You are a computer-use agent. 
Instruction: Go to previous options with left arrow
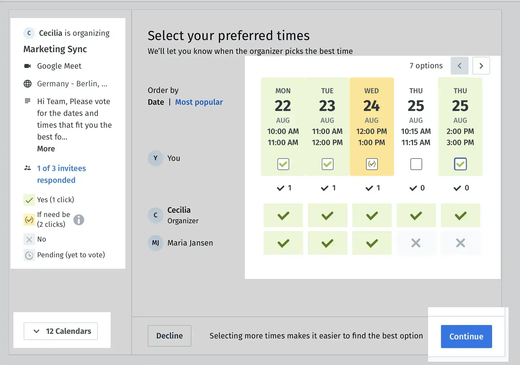tap(460, 66)
